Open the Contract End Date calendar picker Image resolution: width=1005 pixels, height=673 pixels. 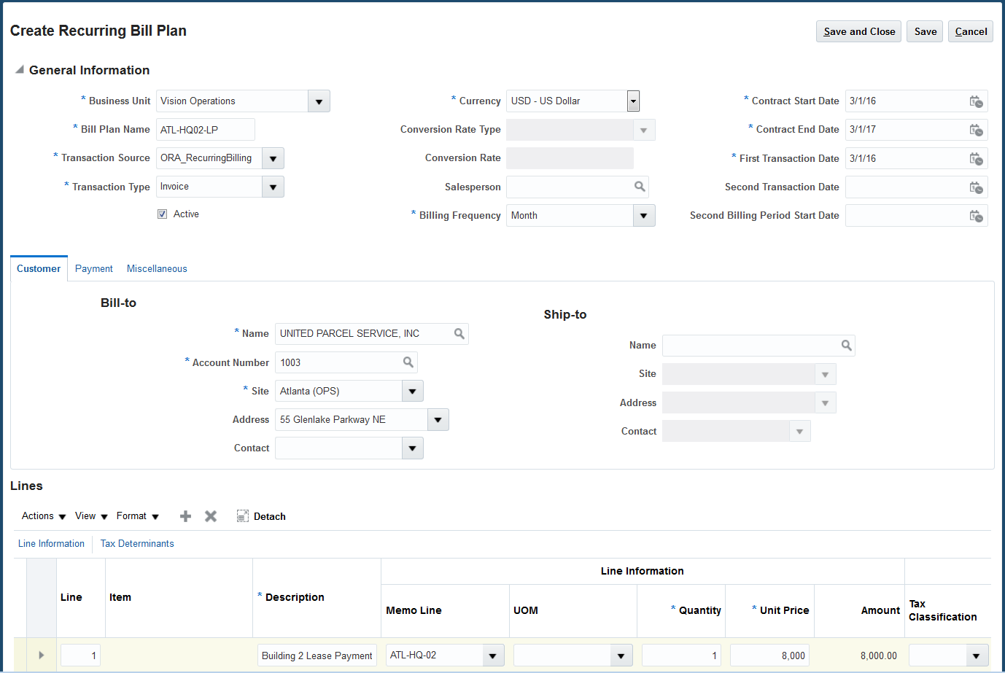(977, 130)
